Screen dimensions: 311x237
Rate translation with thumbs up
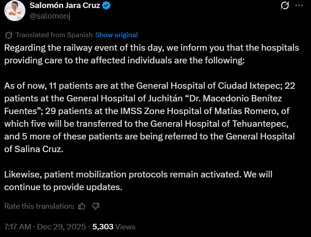point(82,206)
